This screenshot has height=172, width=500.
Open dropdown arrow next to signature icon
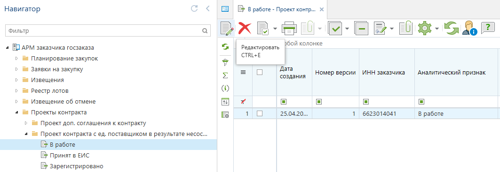point(392,29)
